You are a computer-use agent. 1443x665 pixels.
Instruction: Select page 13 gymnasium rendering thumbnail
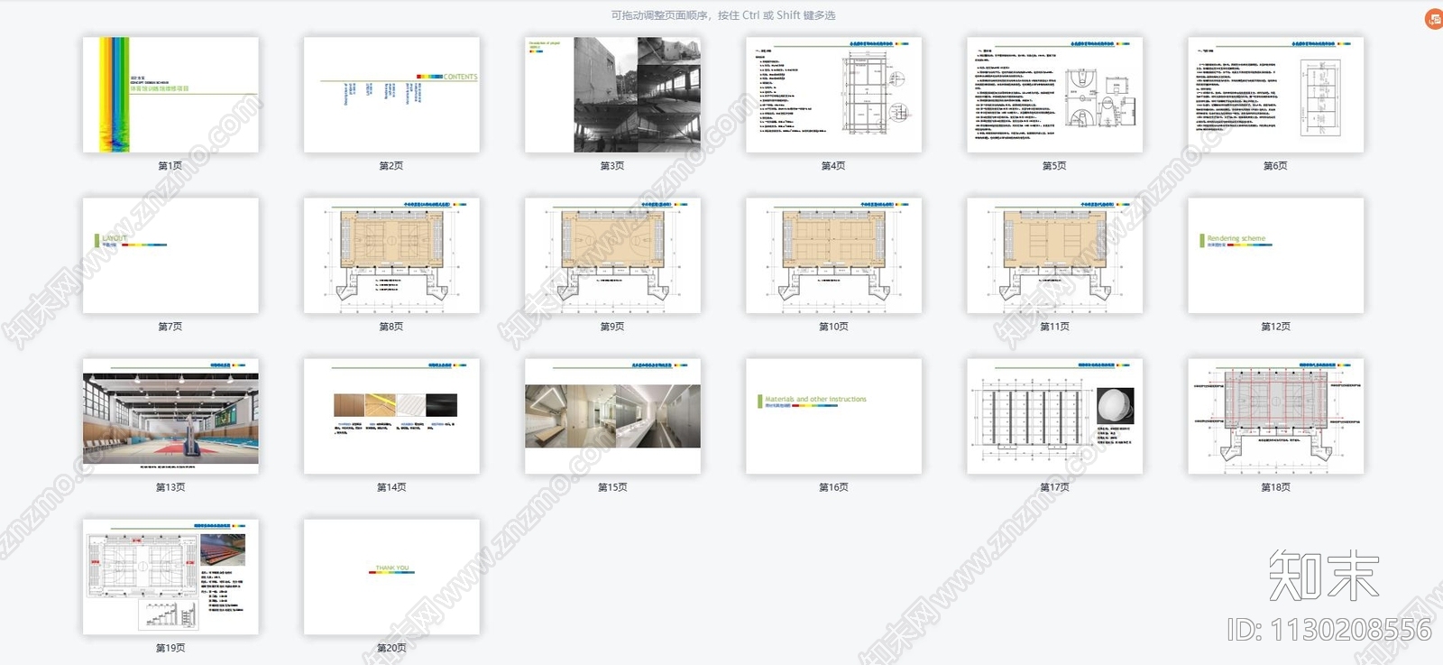pos(170,417)
